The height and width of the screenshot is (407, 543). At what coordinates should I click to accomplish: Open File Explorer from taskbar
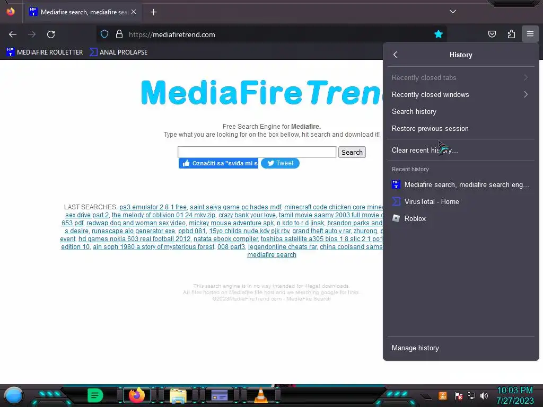coord(178,395)
